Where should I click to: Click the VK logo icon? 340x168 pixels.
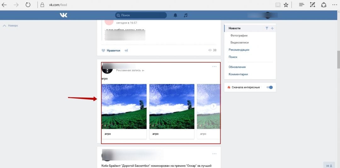pyautogui.click(x=64, y=15)
